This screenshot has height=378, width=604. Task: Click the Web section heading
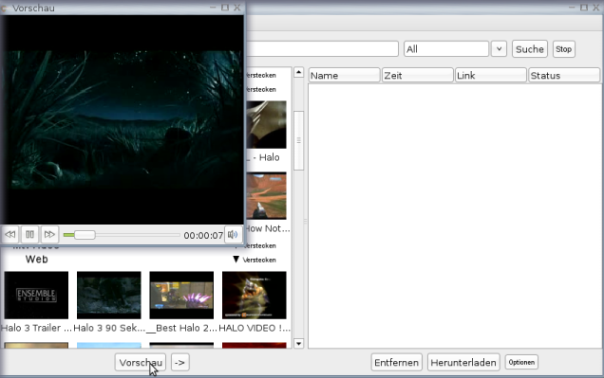(37, 260)
